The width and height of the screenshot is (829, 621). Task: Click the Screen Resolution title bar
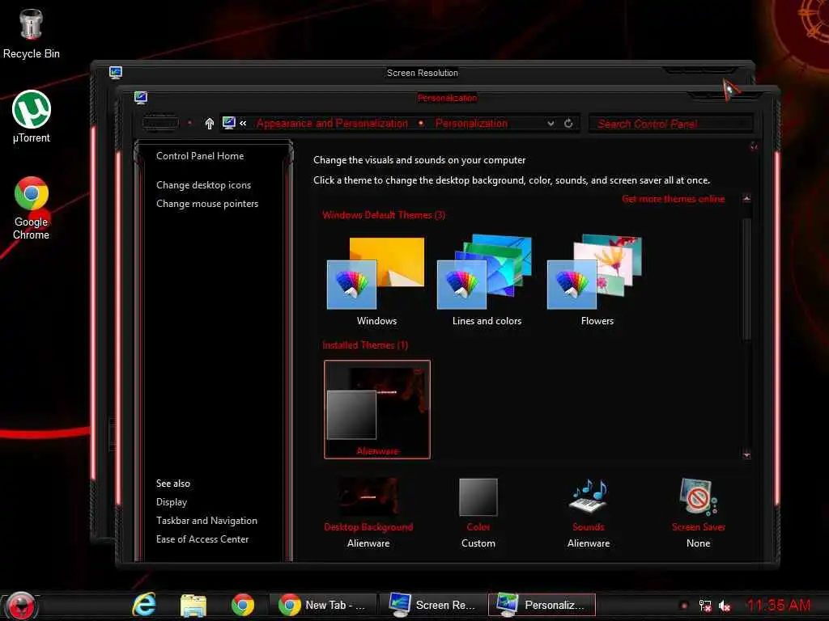point(423,73)
